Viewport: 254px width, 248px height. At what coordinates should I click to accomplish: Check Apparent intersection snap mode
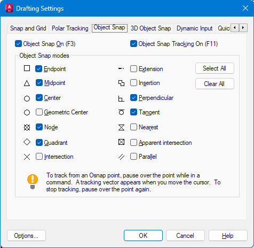click(x=133, y=143)
